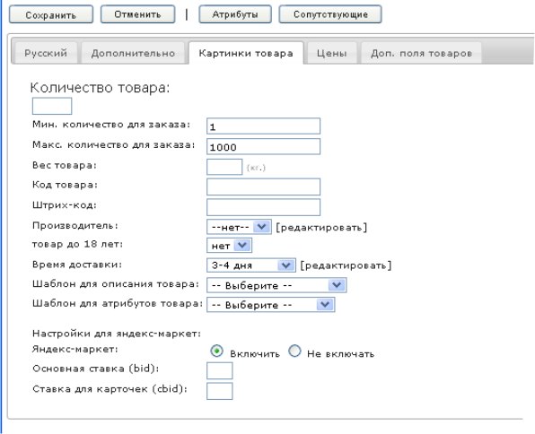Open the Цены tab
This screenshot has height=434, width=535.
(331, 53)
